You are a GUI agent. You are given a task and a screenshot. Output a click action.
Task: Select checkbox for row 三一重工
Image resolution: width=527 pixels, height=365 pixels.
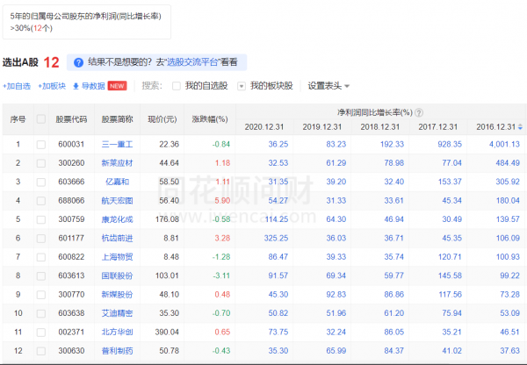click(x=41, y=145)
